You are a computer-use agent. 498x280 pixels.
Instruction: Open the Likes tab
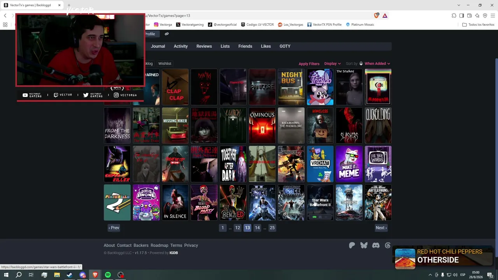[x=266, y=46]
